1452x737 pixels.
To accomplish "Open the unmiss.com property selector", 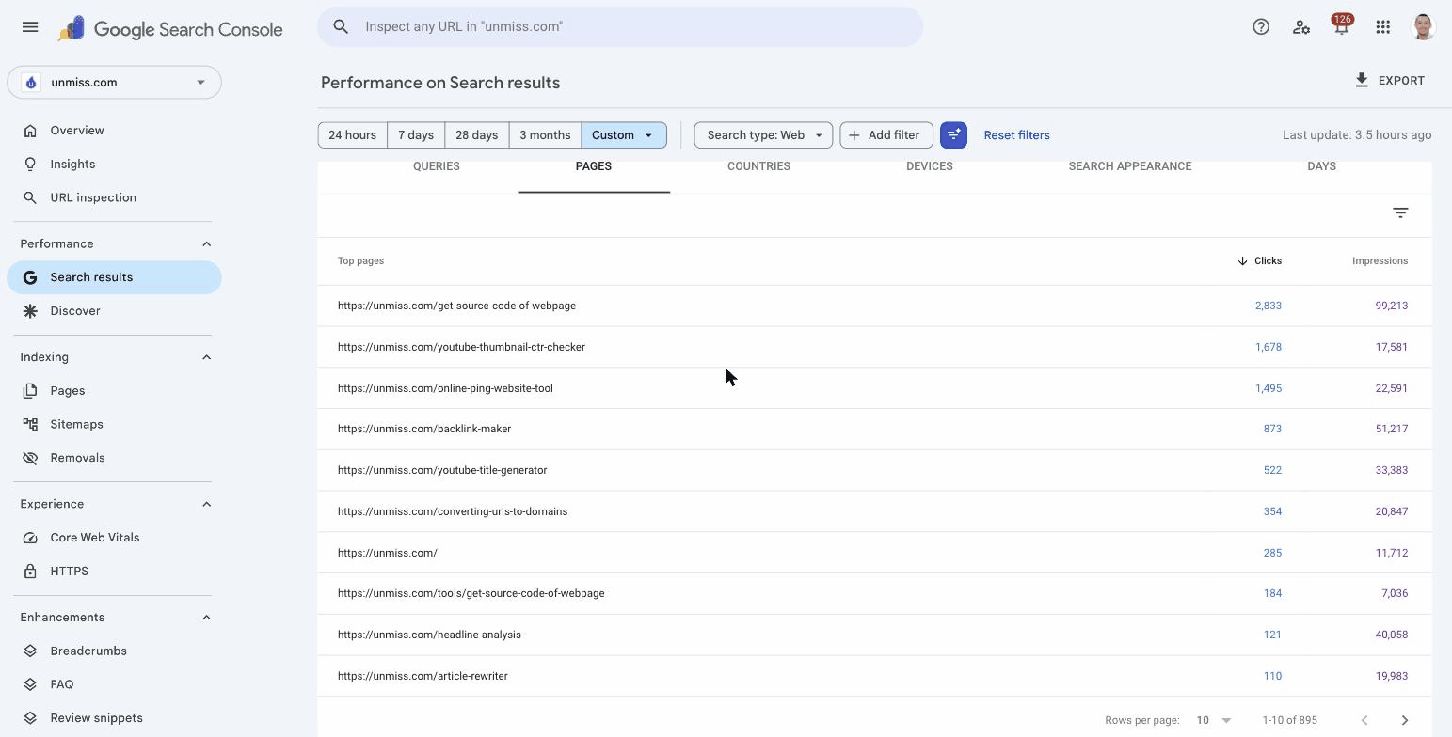I will coord(115,83).
